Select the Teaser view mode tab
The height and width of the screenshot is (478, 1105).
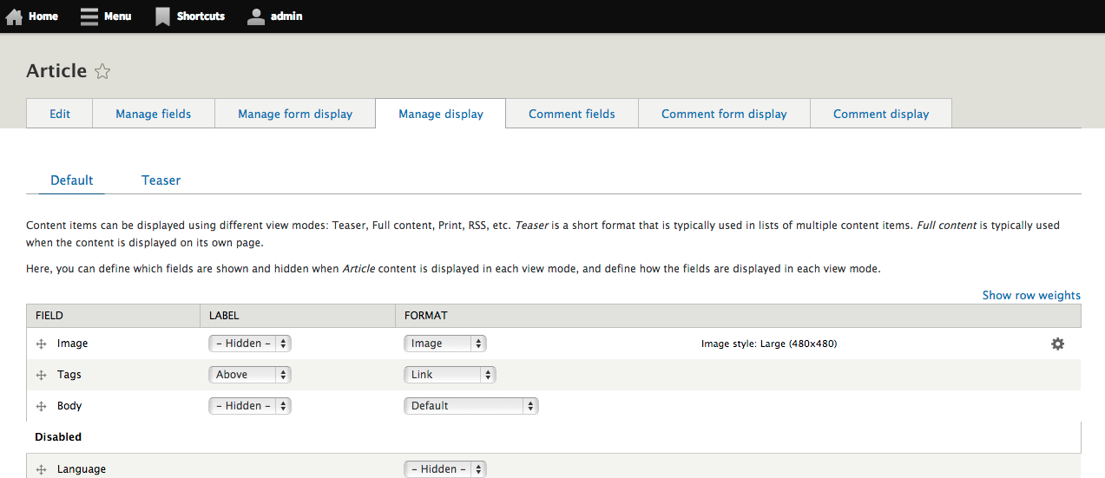[x=161, y=180]
